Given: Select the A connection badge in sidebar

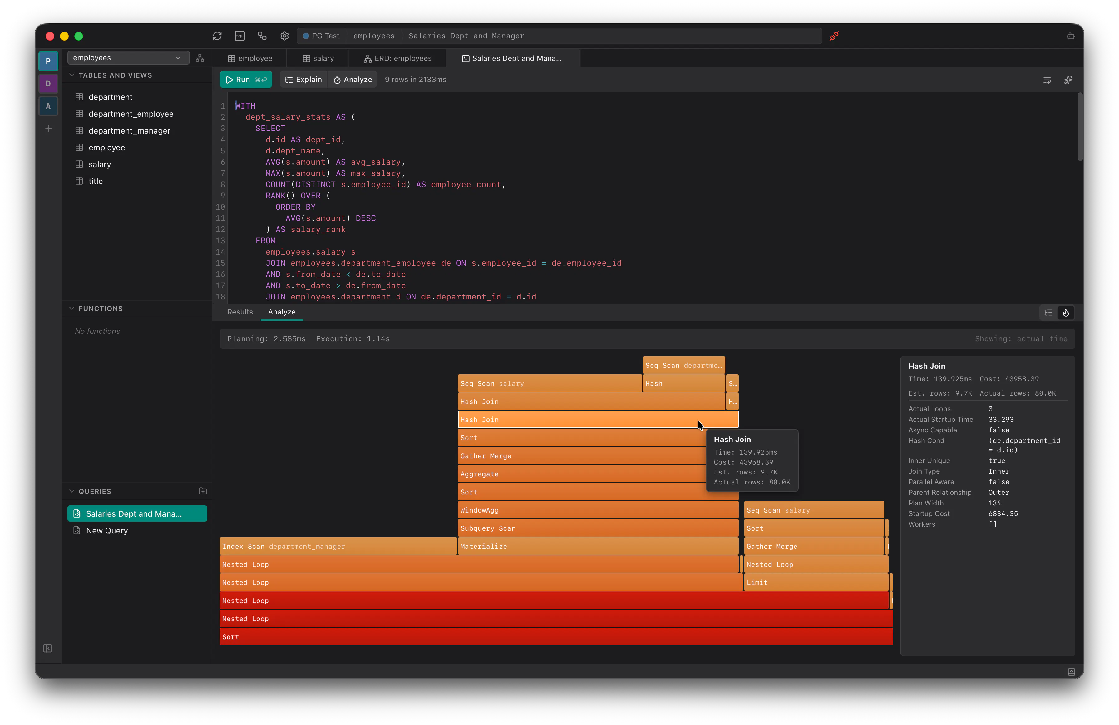Looking at the screenshot, I should (x=48, y=106).
